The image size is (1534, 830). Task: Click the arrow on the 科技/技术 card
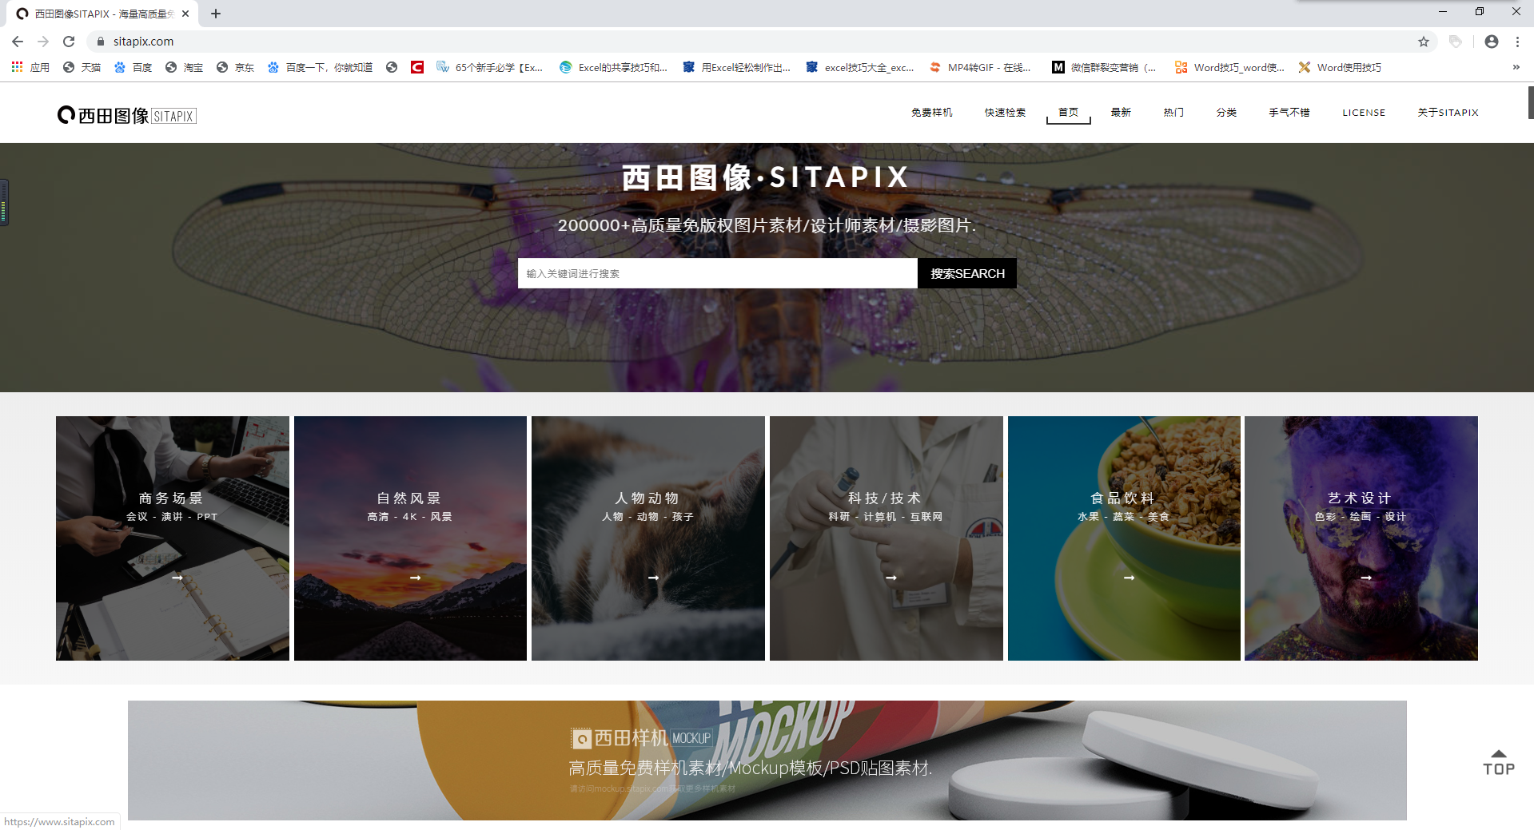pos(891,578)
